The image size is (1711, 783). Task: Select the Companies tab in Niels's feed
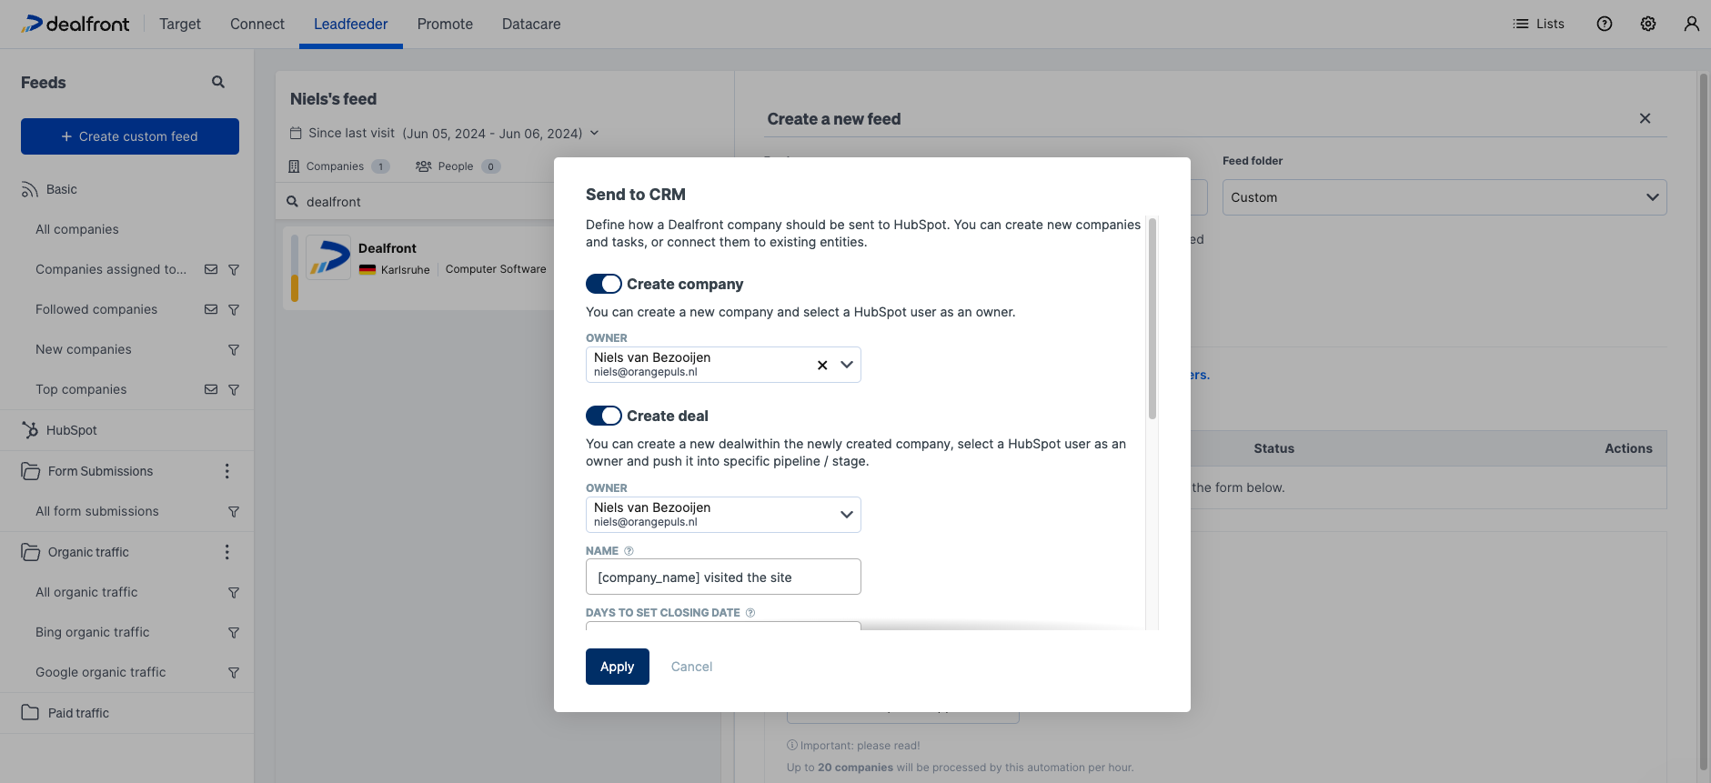tap(338, 166)
